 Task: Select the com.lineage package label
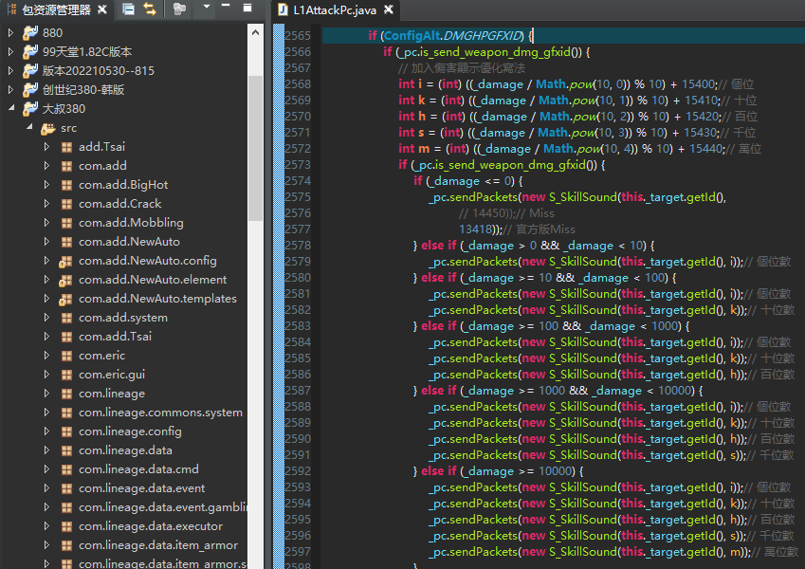tap(112, 394)
